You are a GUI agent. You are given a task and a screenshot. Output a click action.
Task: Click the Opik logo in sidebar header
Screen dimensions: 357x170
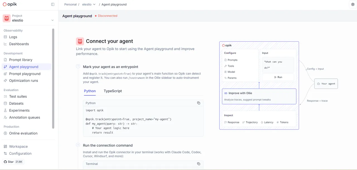10,4
